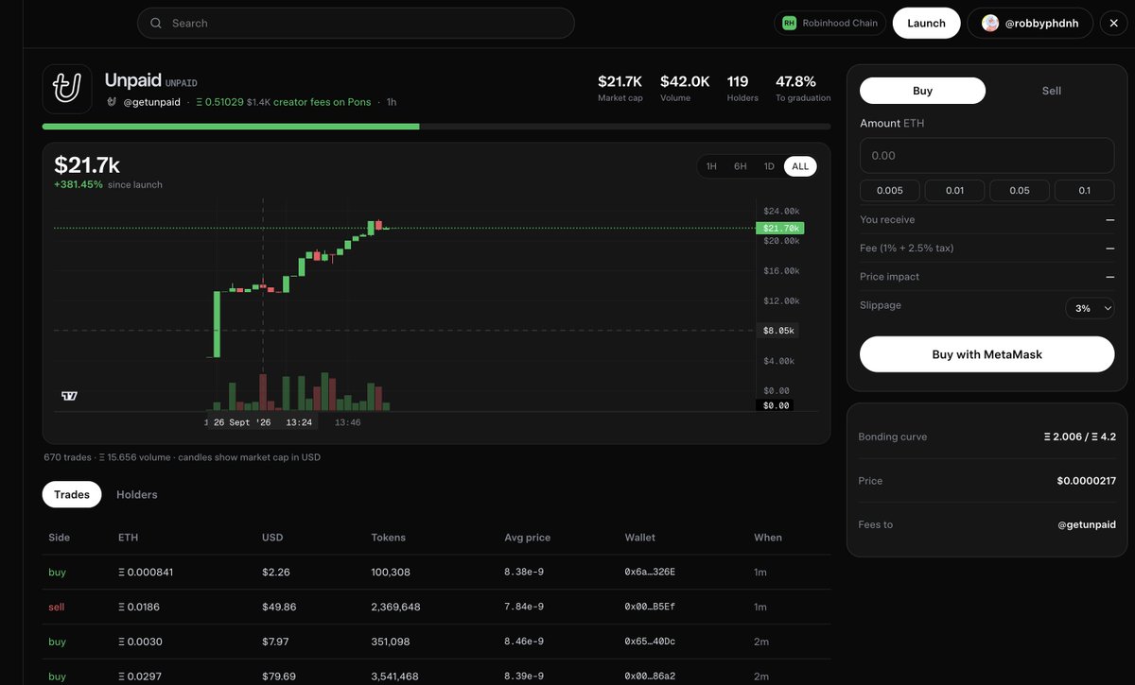
Task: Click the $8.05k crosshair price label
Action: pyautogui.click(x=780, y=331)
